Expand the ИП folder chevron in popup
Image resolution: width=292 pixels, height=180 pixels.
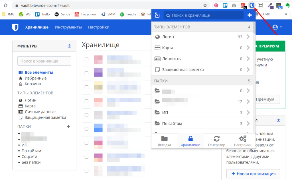pyautogui.click(x=248, y=113)
